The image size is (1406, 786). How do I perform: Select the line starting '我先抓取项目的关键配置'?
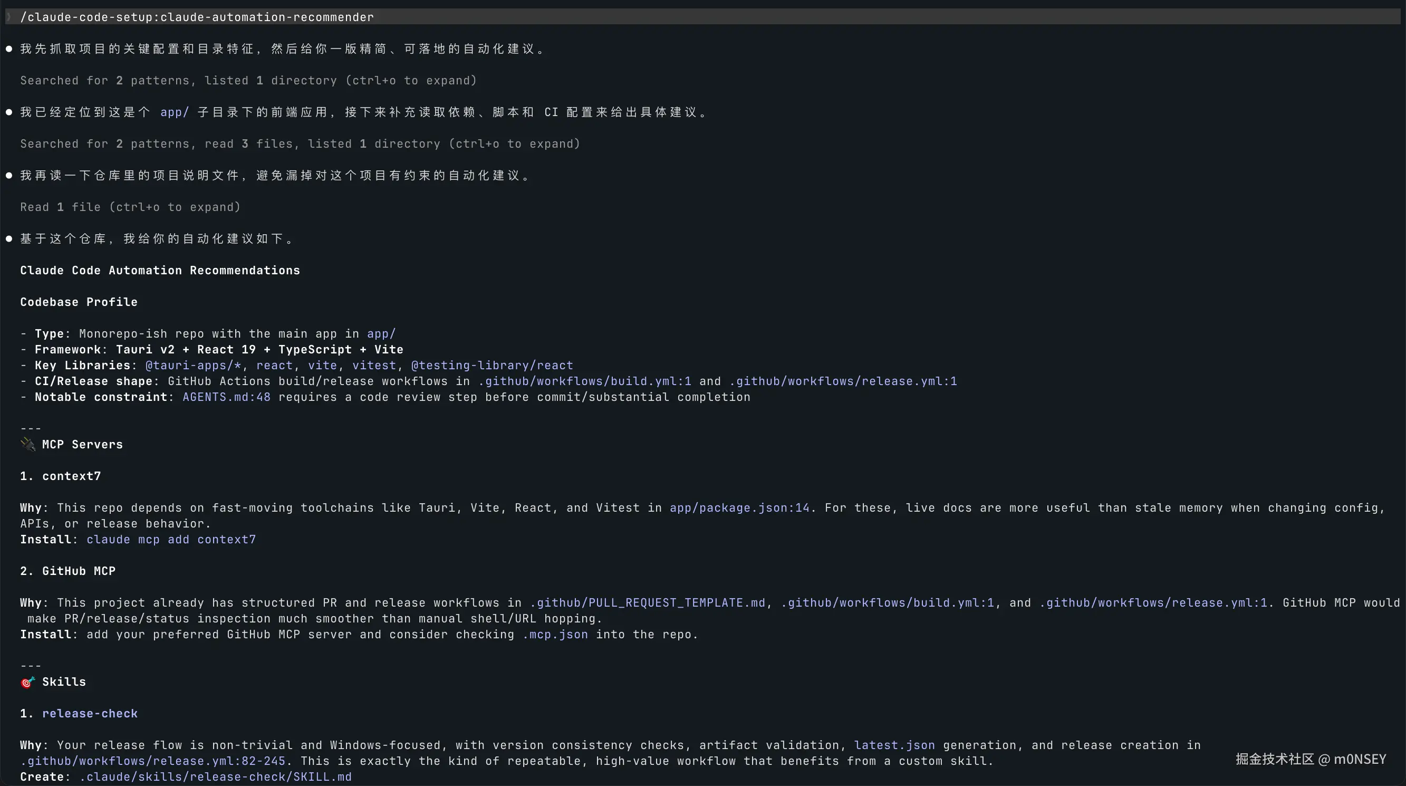tap(282, 49)
